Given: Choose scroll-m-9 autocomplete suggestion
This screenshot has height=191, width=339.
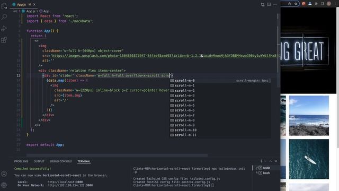Looking at the screenshot, I should click(x=220, y=125).
